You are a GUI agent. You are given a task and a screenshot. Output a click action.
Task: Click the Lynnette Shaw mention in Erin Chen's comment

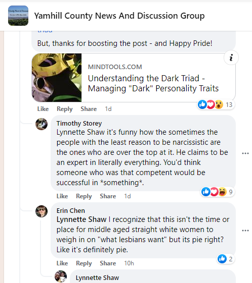point(81,219)
